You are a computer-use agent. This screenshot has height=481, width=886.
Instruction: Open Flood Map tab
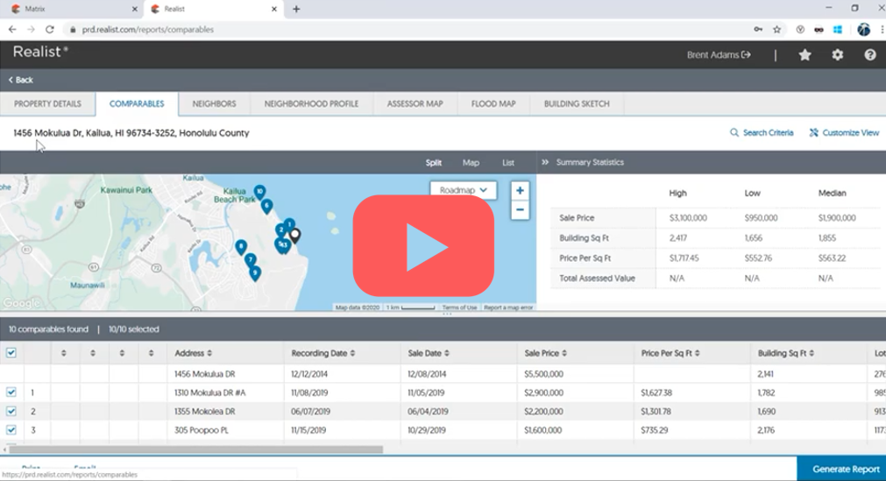[x=493, y=104]
